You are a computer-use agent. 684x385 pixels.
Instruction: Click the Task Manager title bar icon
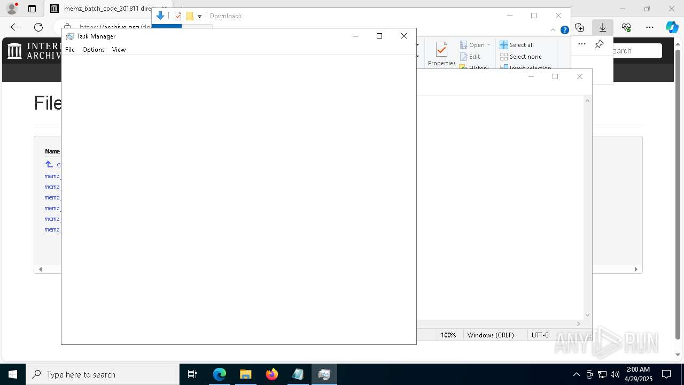point(70,36)
